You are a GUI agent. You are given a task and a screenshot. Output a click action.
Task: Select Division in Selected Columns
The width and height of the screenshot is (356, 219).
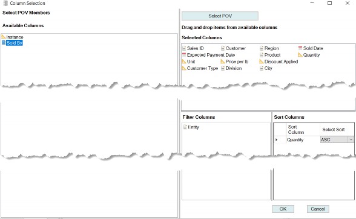pos(234,68)
